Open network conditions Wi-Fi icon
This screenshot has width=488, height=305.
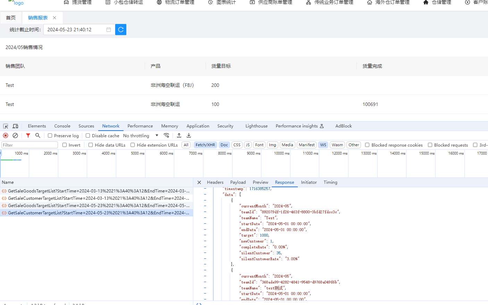coord(167,135)
